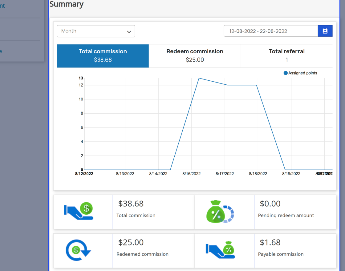Click the $25.00 redeemed commission card value

(x=131, y=242)
